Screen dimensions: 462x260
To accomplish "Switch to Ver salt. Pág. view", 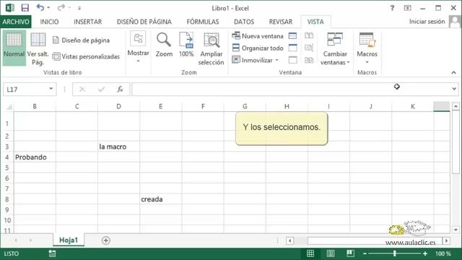I will tap(38, 48).
